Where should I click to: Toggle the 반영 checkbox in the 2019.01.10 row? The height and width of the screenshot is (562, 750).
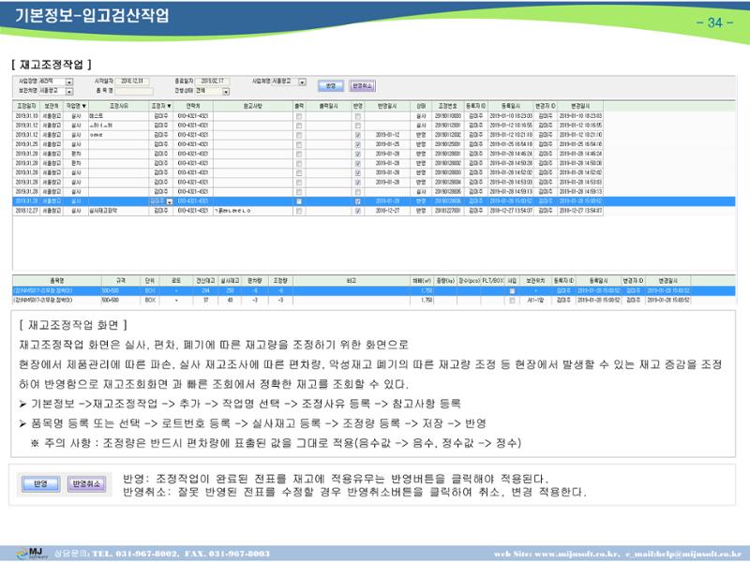point(358,116)
